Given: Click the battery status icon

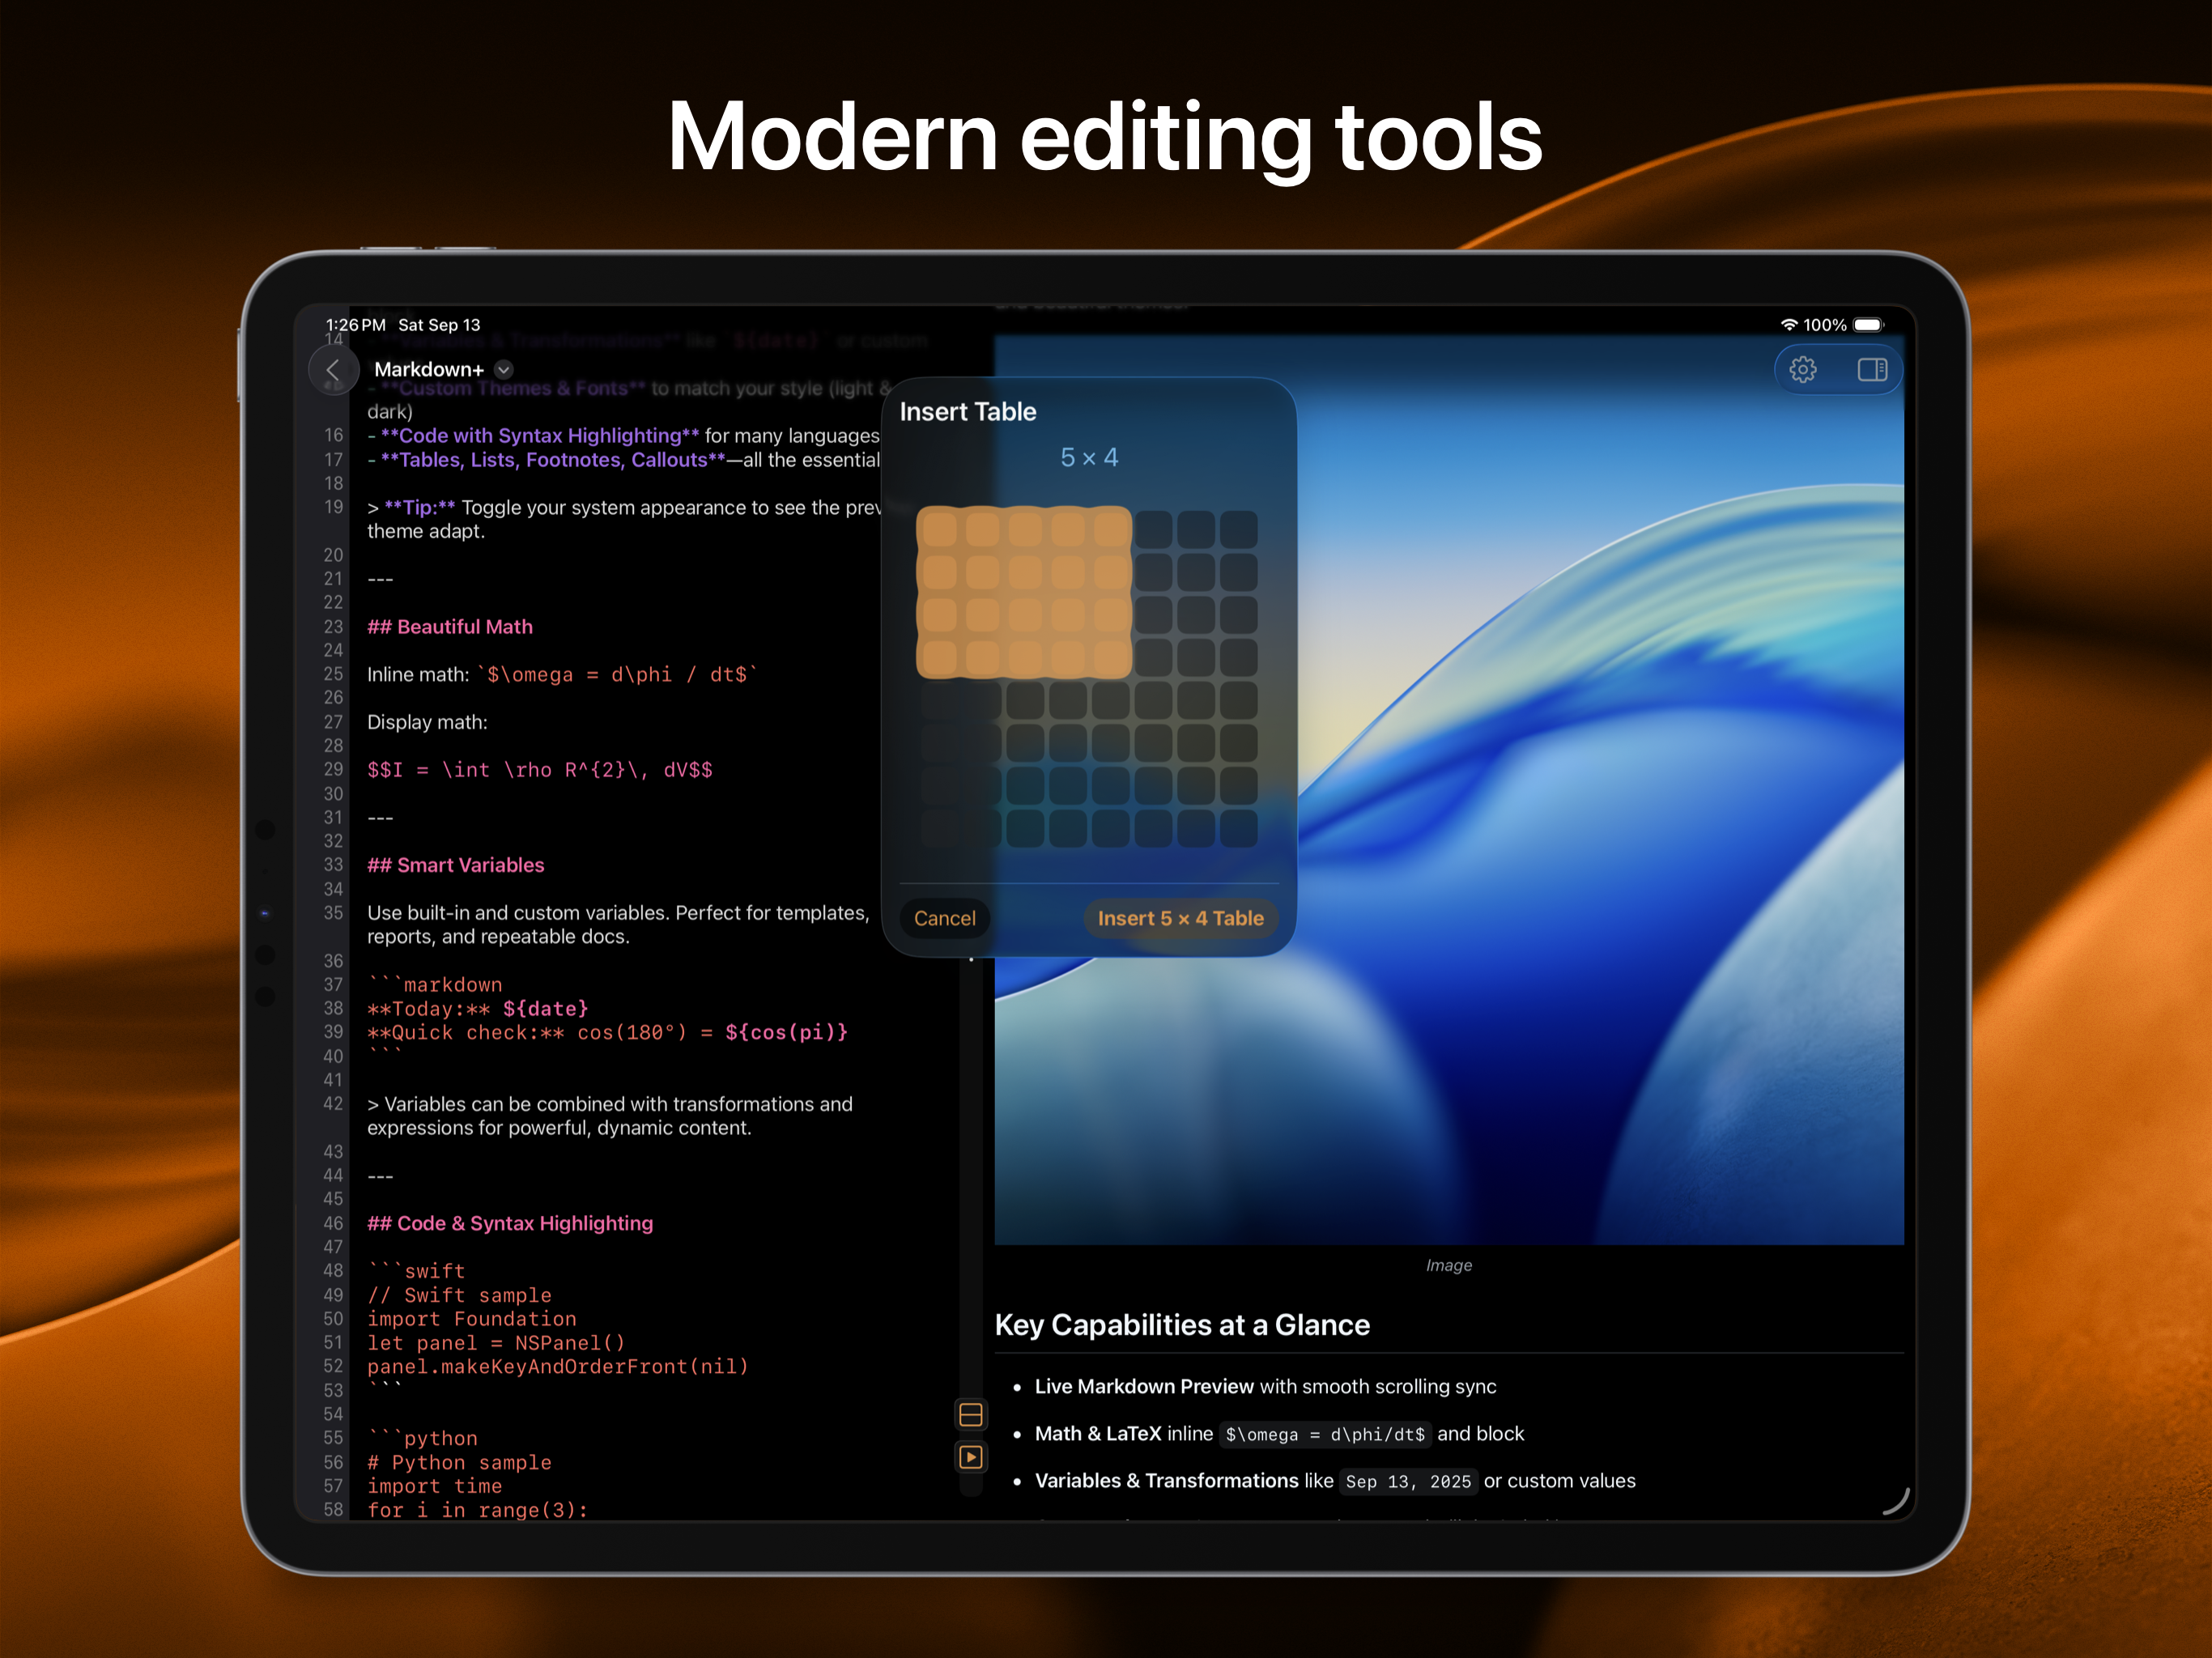Looking at the screenshot, I should (1869, 325).
